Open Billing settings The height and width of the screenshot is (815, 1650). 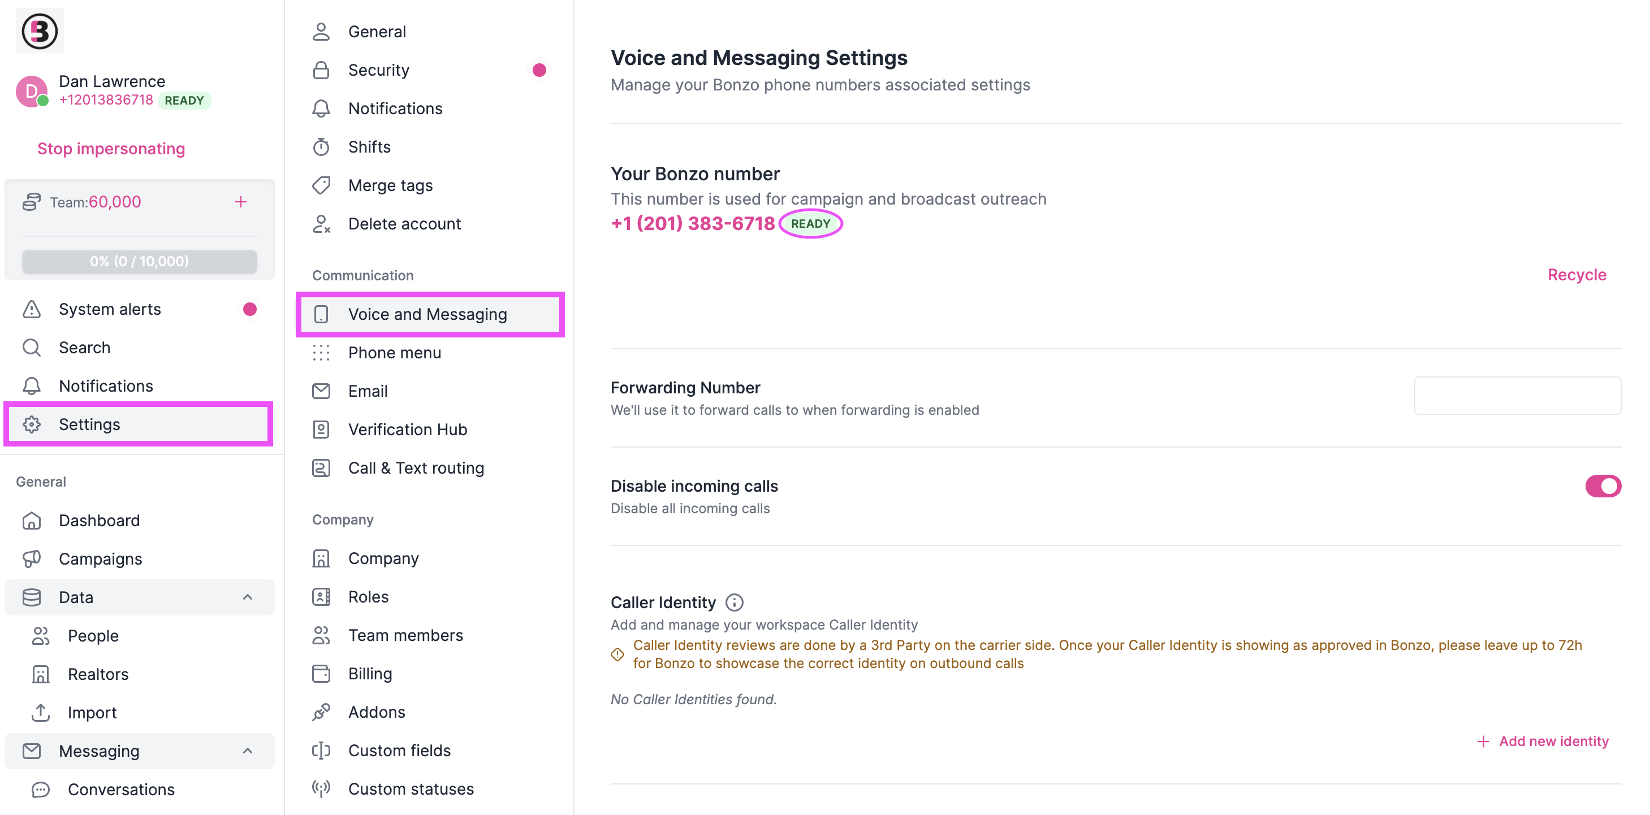click(370, 673)
